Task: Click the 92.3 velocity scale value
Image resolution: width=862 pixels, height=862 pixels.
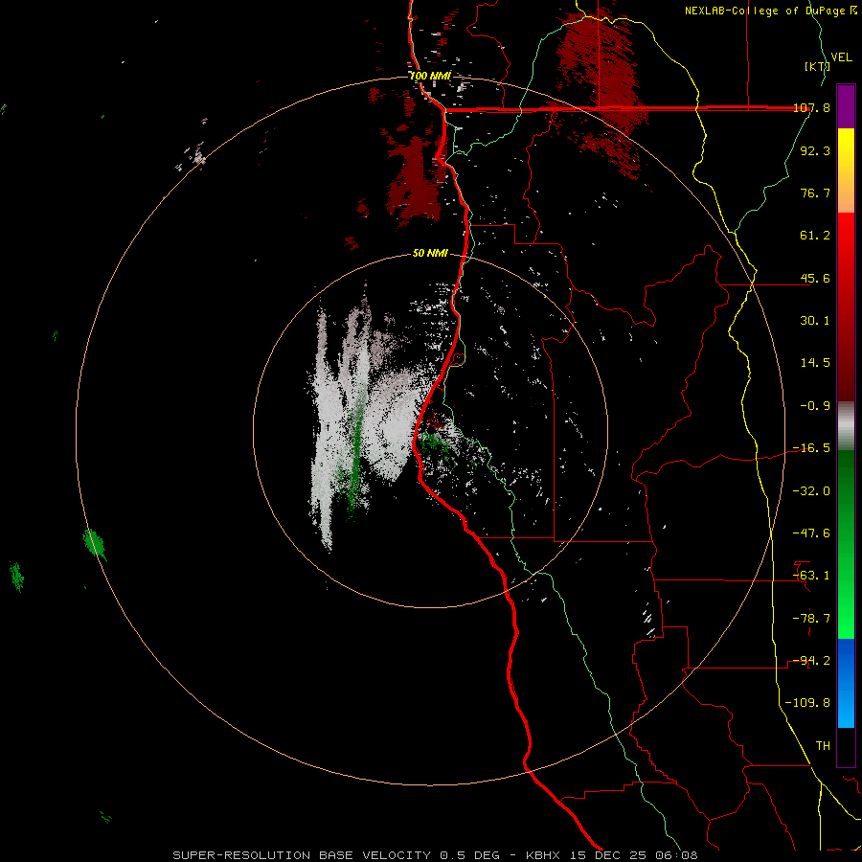Action: (x=815, y=150)
